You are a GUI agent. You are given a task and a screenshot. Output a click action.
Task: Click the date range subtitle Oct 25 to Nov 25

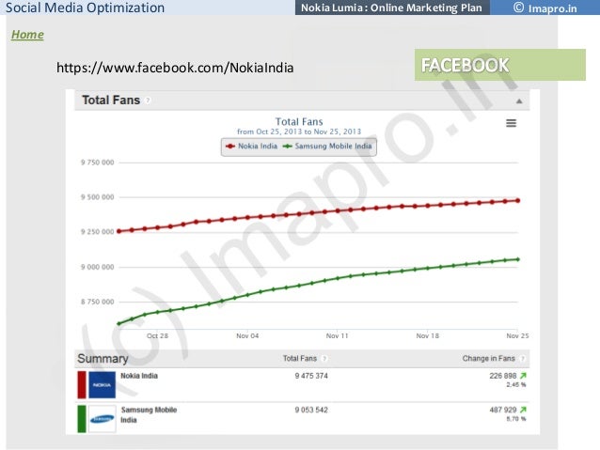click(299, 132)
